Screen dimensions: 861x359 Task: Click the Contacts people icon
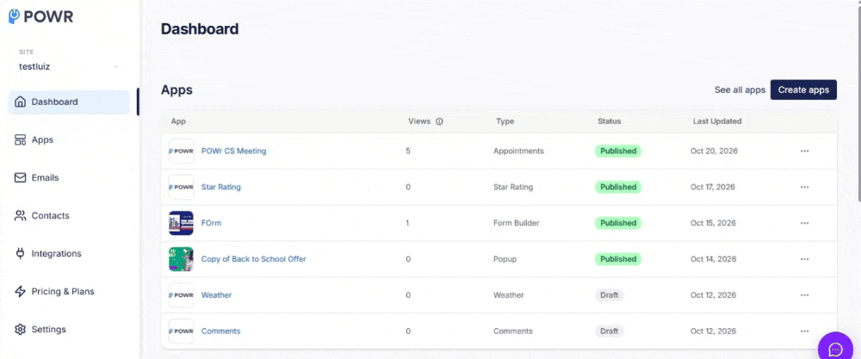21,216
